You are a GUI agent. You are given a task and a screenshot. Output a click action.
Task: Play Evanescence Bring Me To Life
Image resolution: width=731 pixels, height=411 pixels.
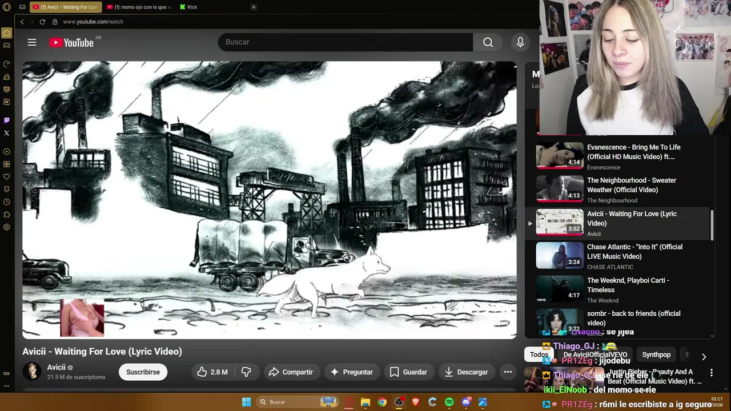coord(620,156)
